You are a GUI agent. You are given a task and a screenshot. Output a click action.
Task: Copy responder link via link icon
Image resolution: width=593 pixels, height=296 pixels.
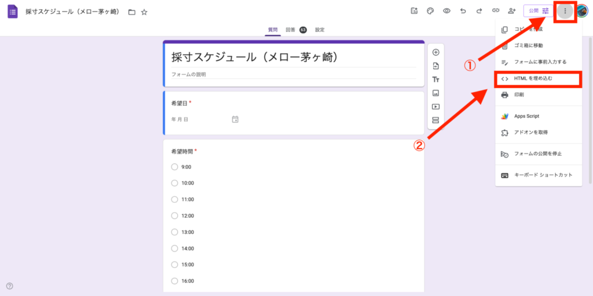pos(495,10)
